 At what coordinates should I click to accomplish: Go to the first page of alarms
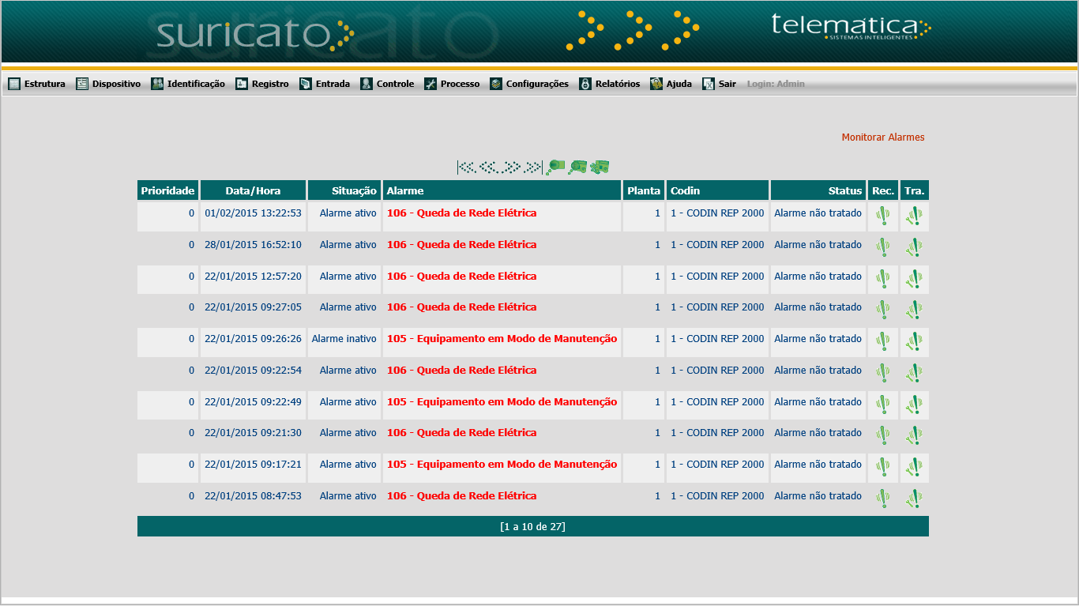click(466, 167)
